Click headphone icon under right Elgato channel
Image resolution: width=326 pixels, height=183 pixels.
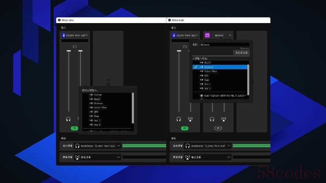pyautogui.click(x=179, y=119)
